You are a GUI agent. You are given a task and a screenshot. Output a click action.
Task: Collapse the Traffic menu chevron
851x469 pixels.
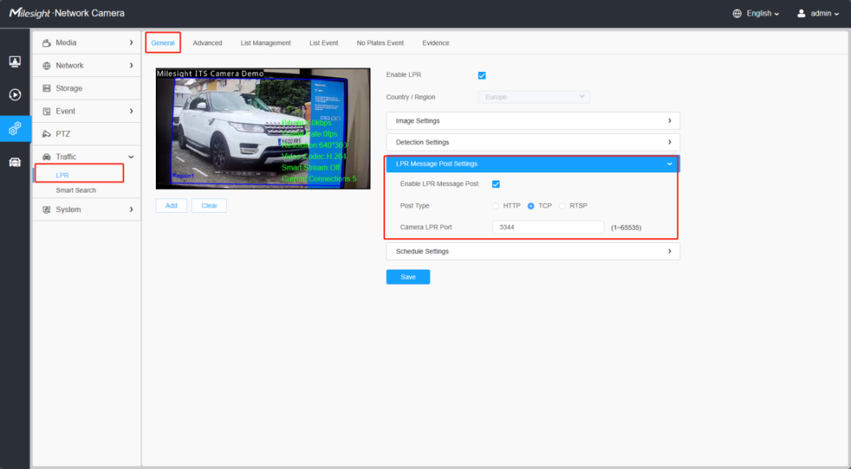tap(131, 157)
